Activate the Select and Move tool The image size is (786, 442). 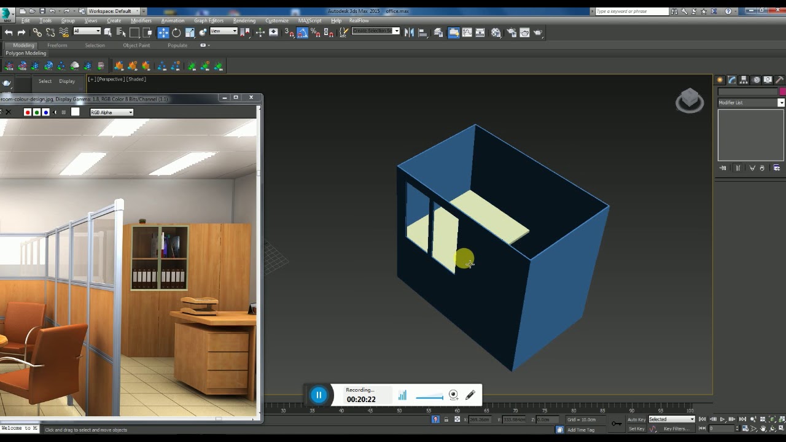pos(163,33)
